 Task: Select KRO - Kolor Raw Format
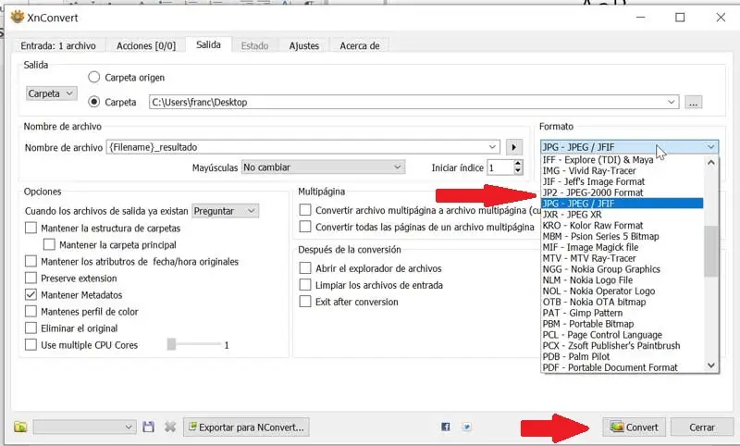(x=622, y=225)
